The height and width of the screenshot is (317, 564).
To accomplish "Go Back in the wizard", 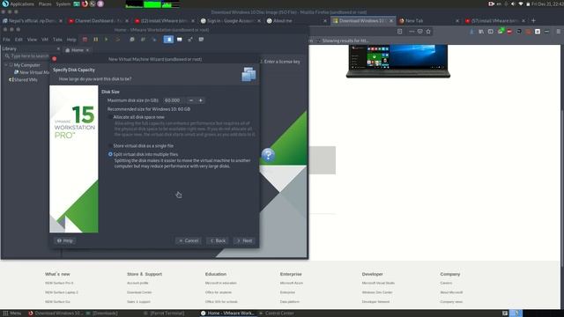I will [218, 240].
